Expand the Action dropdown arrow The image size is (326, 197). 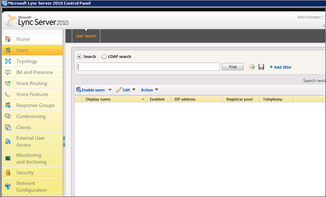pos(157,90)
